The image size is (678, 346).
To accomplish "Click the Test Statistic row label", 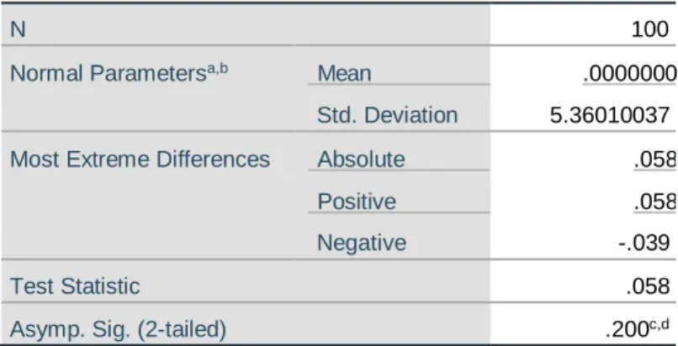I will coord(75,286).
